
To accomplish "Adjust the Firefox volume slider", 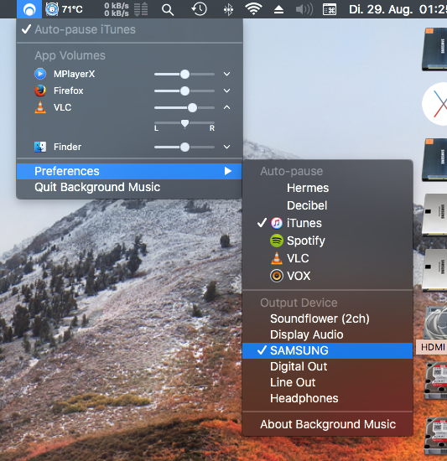I will coord(185,91).
